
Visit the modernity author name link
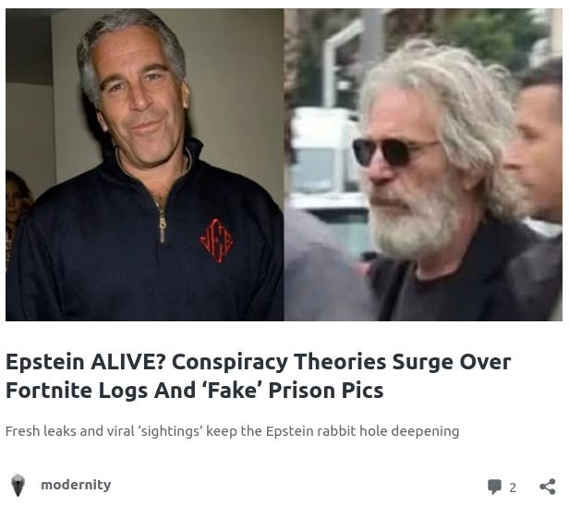click(76, 485)
